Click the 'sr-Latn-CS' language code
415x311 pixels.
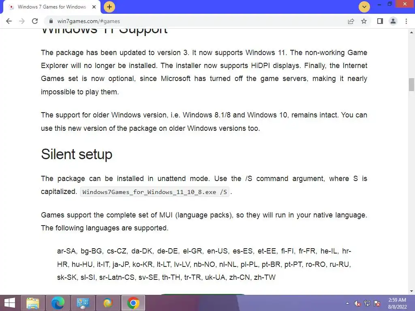coord(117,277)
